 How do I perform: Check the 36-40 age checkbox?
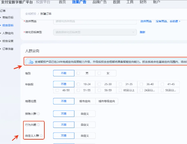(x=142, y=84)
